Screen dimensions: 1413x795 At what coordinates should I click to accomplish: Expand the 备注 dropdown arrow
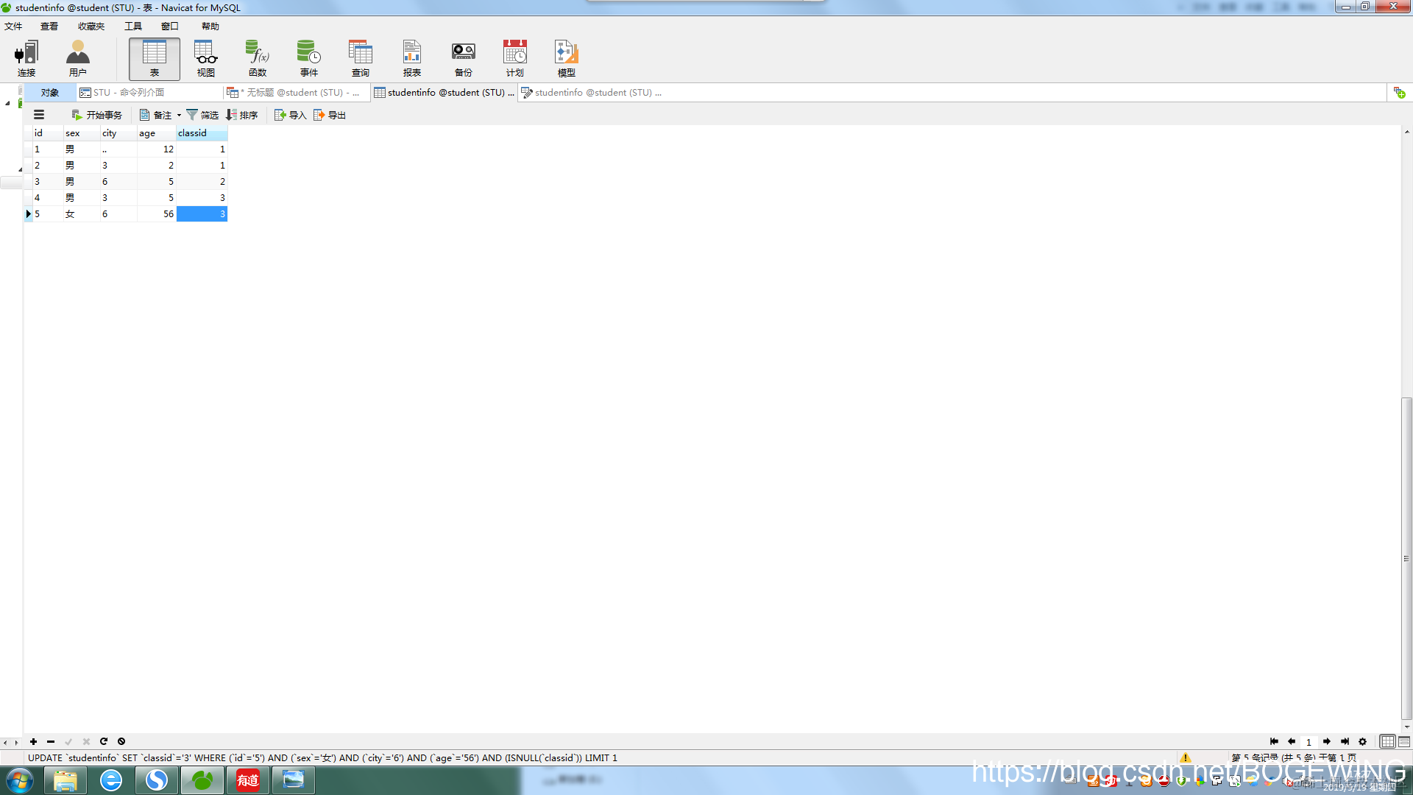[179, 116]
